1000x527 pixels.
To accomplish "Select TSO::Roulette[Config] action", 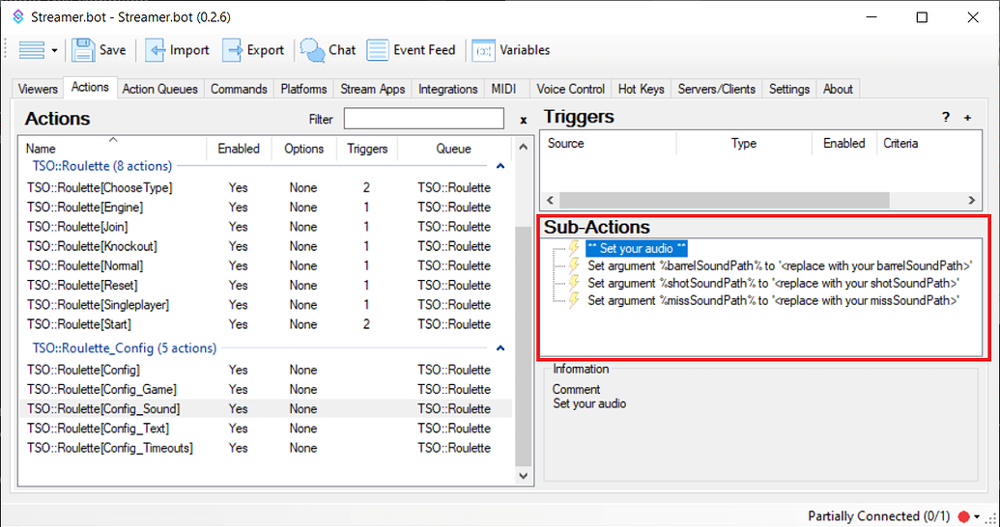I will click(266, 371).
